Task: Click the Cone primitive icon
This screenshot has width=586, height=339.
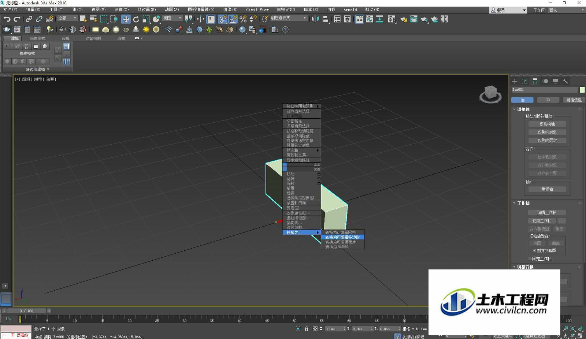Action: 136,30
